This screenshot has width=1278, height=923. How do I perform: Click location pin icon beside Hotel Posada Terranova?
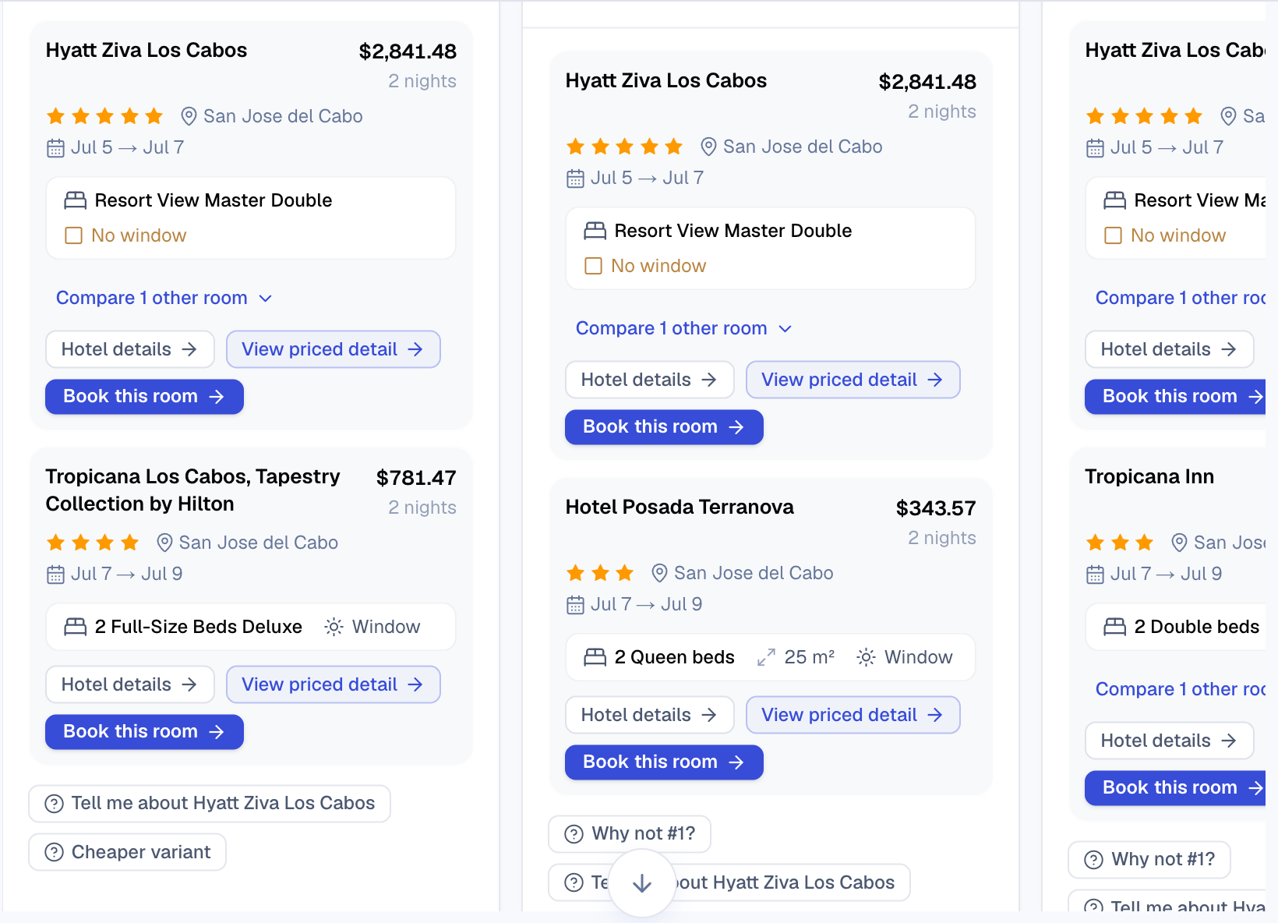tap(659, 573)
